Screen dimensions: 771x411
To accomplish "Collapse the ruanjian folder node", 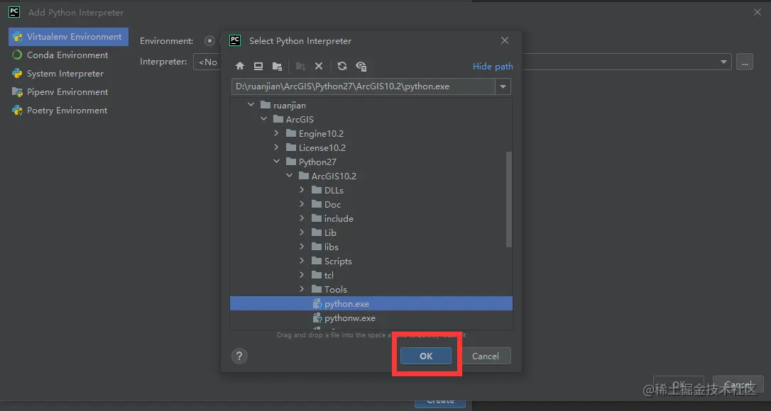I will (x=251, y=105).
